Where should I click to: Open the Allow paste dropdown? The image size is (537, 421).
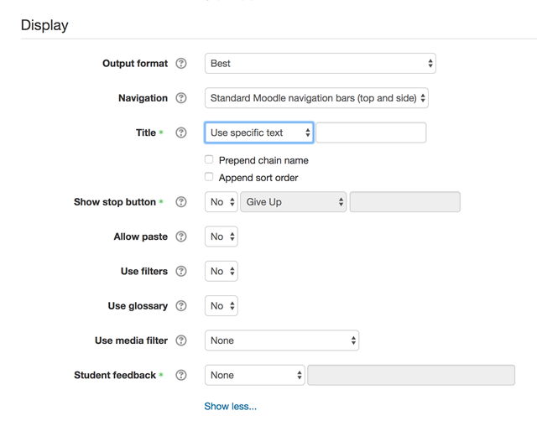[x=222, y=236]
